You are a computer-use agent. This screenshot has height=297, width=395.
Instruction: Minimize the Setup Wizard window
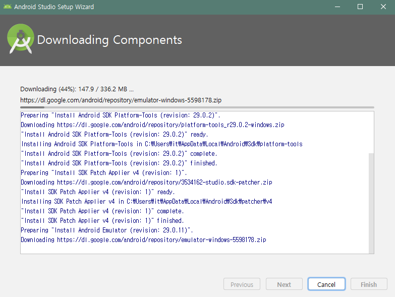tap(337, 7)
